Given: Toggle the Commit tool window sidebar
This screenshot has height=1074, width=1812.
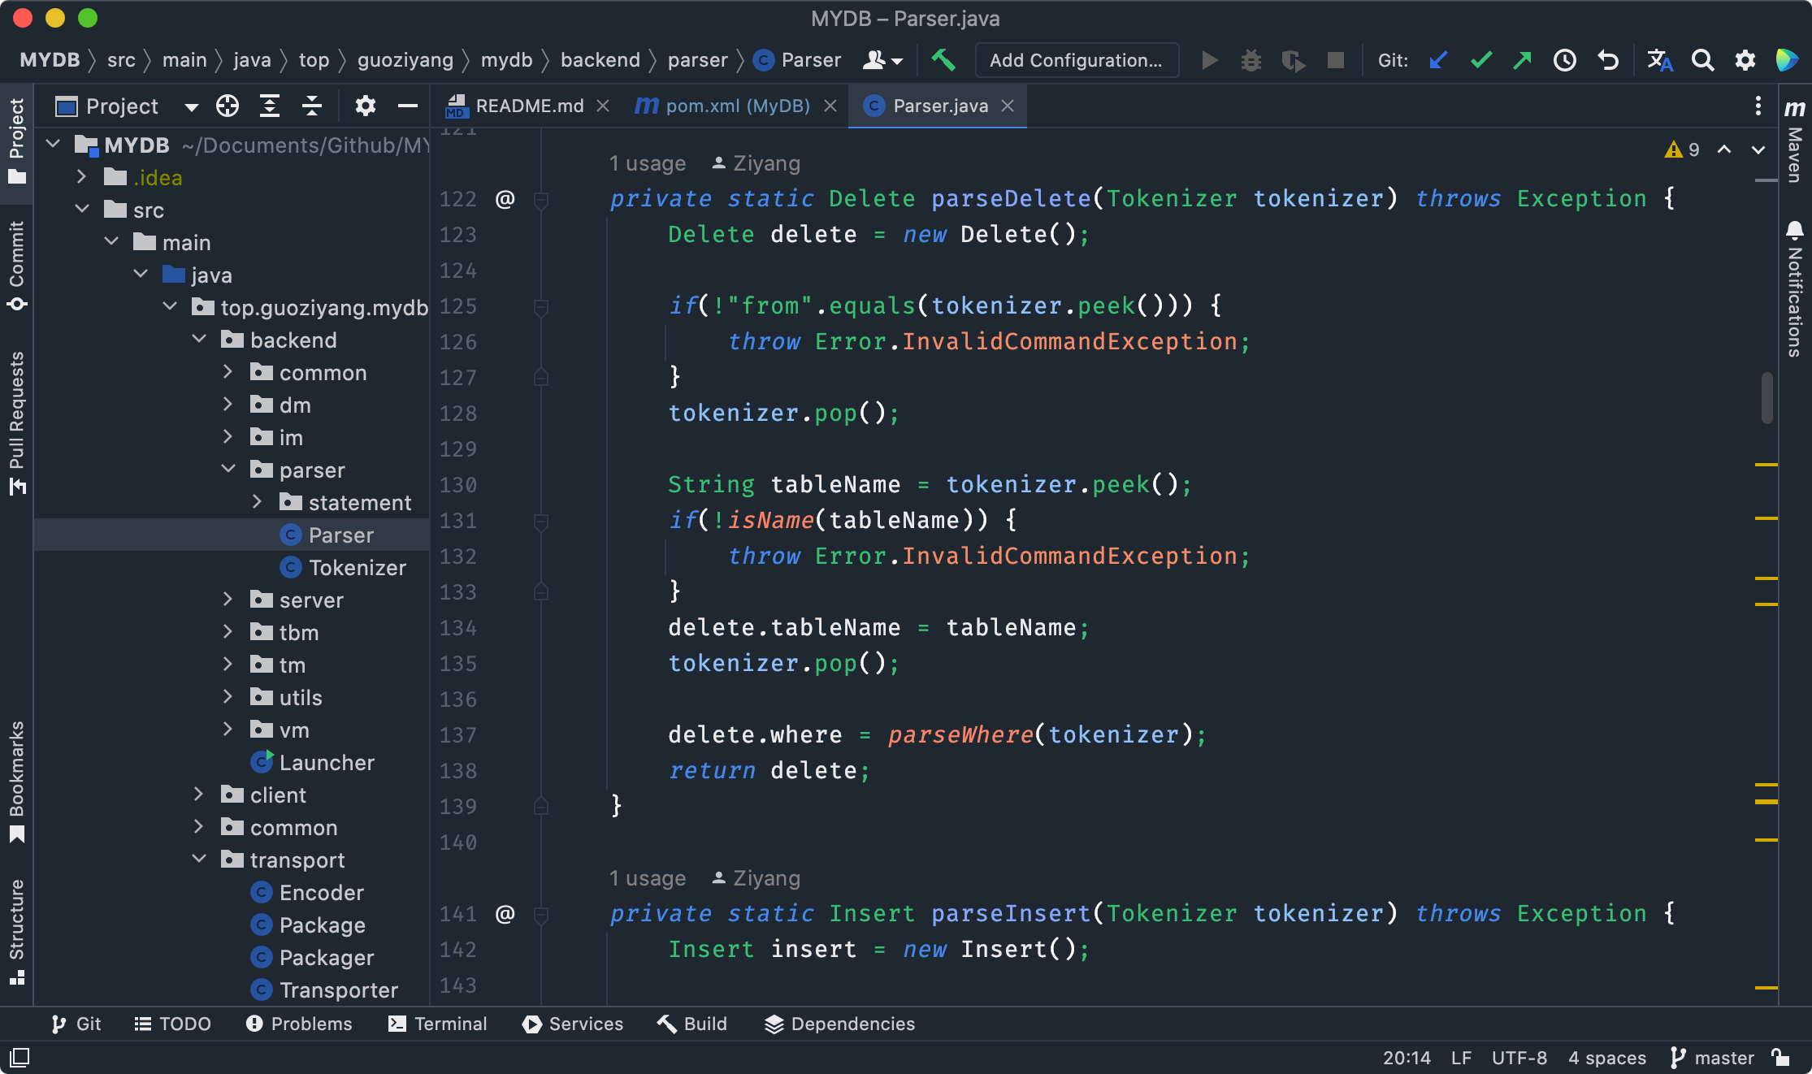Looking at the screenshot, I should tap(16, 265).
